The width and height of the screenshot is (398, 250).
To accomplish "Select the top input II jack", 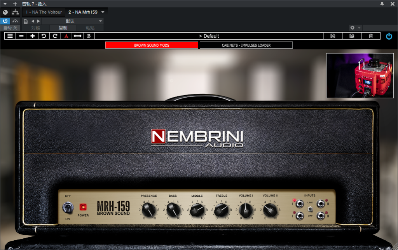I will tap(321, 204).
